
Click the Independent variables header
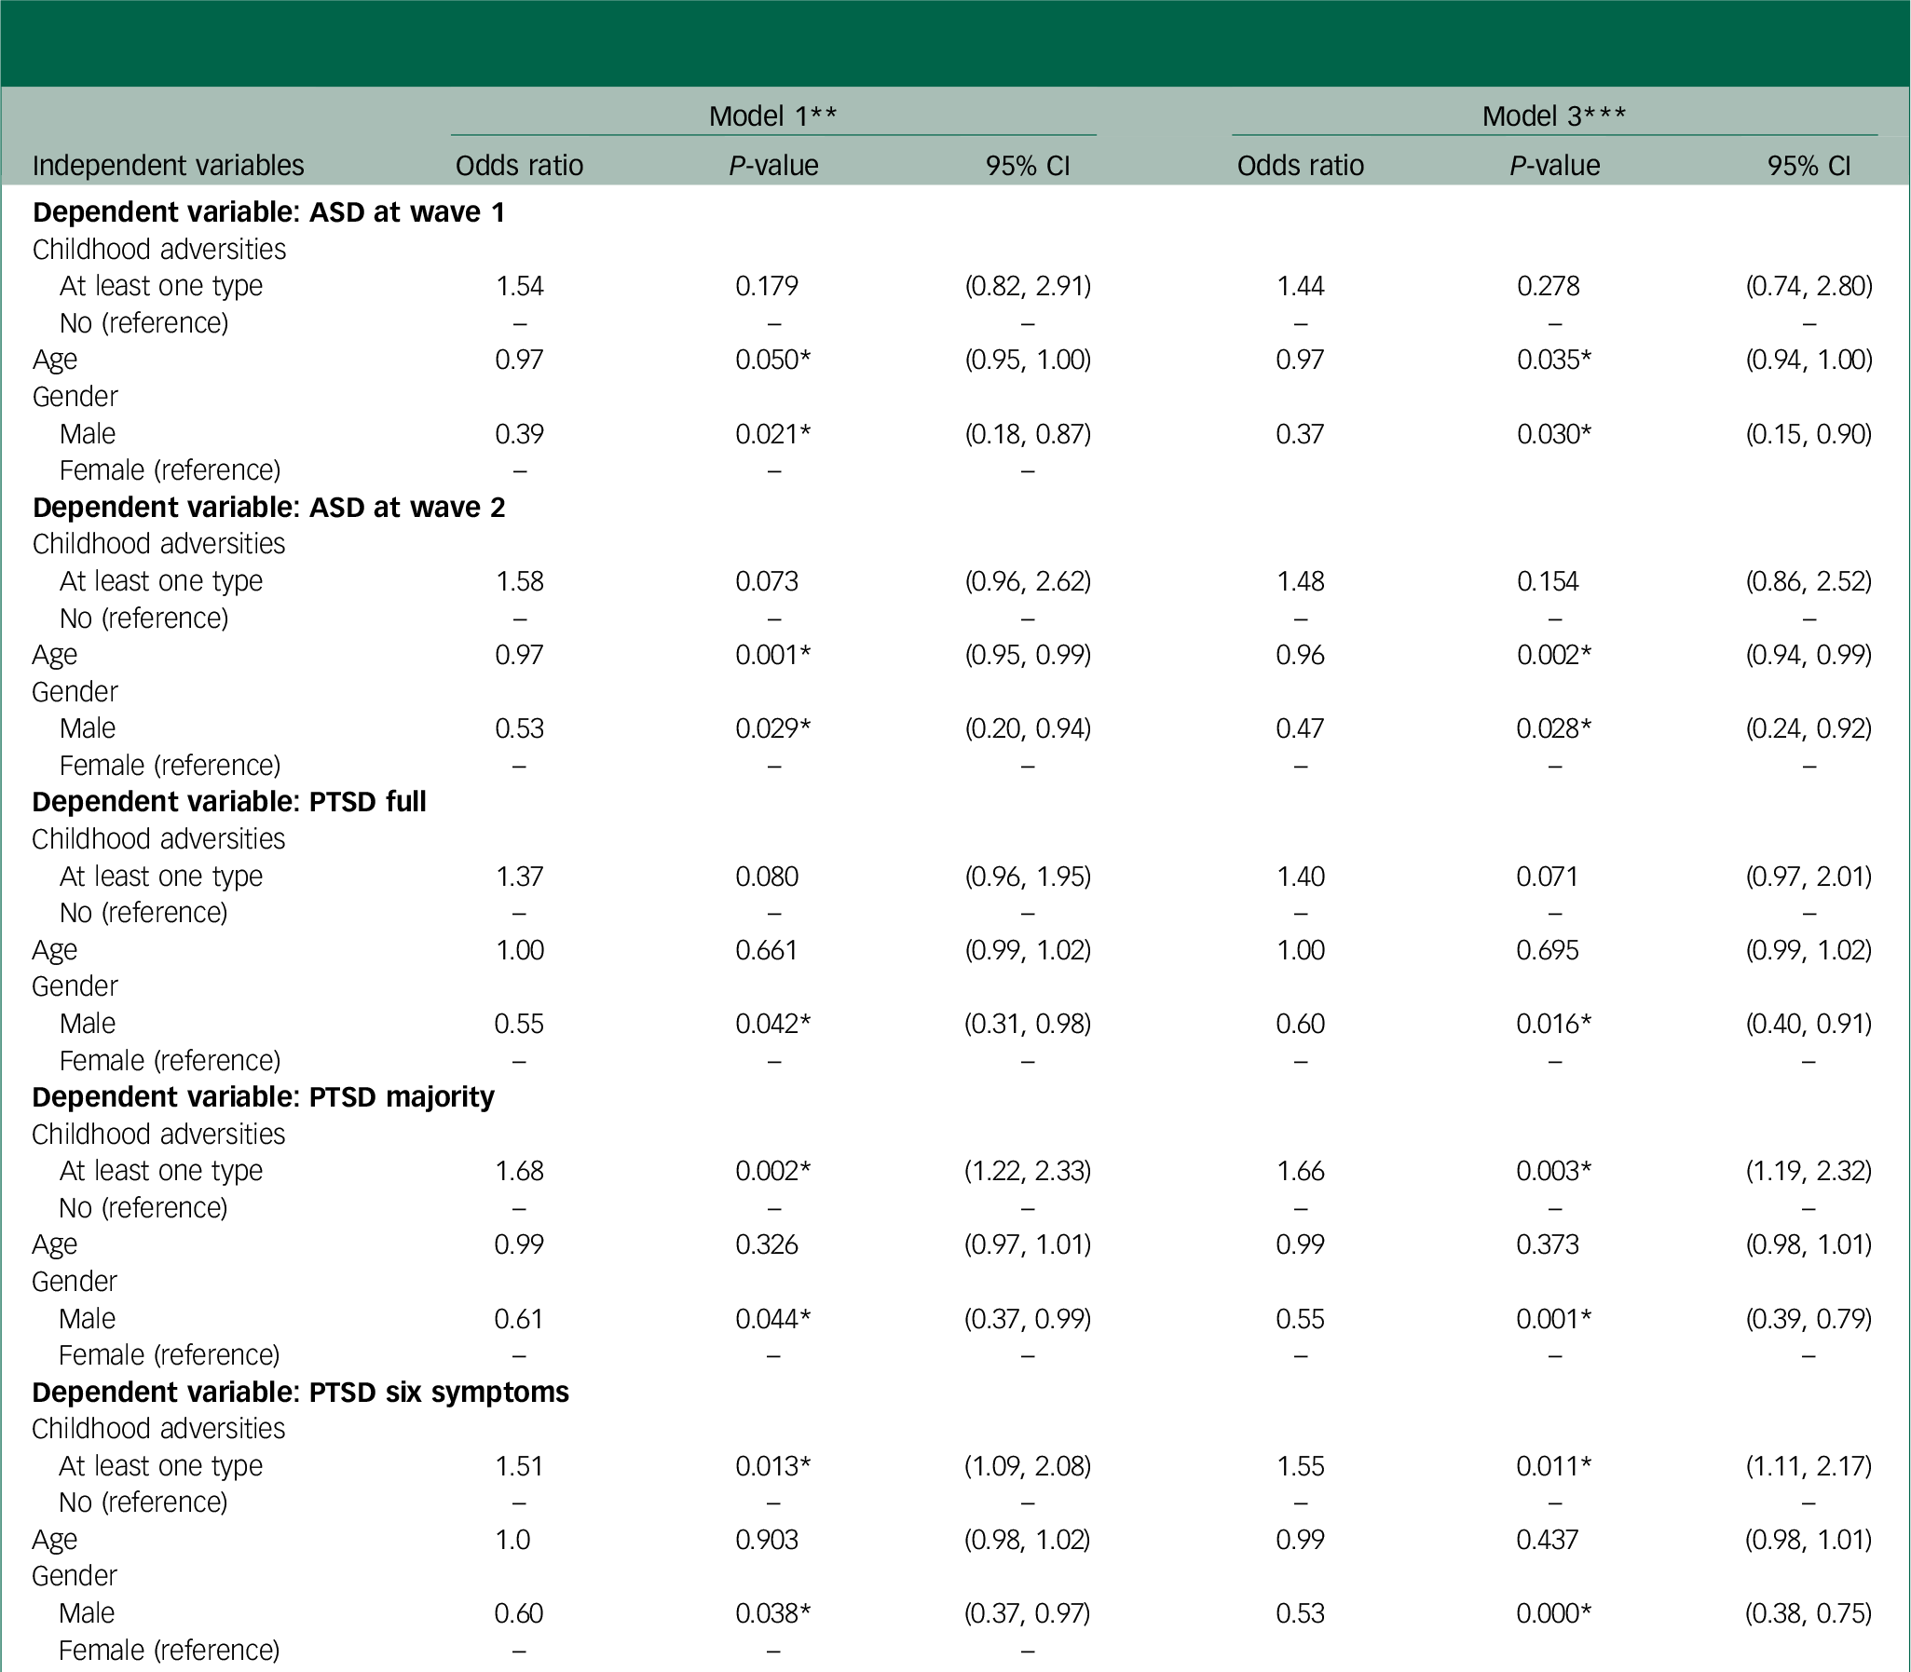point(168,165)
